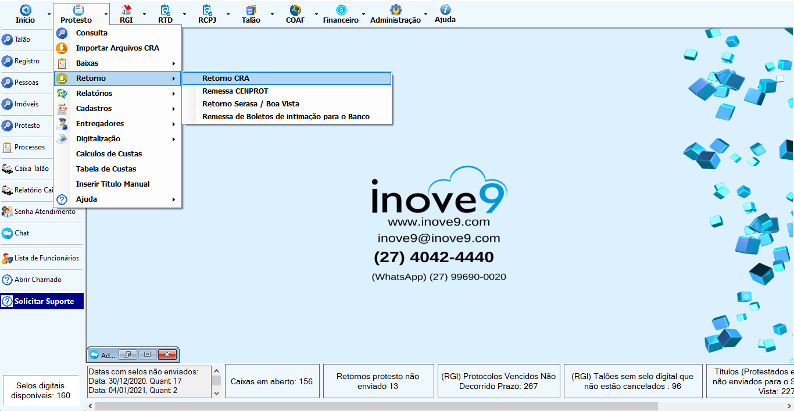Restore the minimized Ad... child window

pyautogui.click(x=127, y=355)
